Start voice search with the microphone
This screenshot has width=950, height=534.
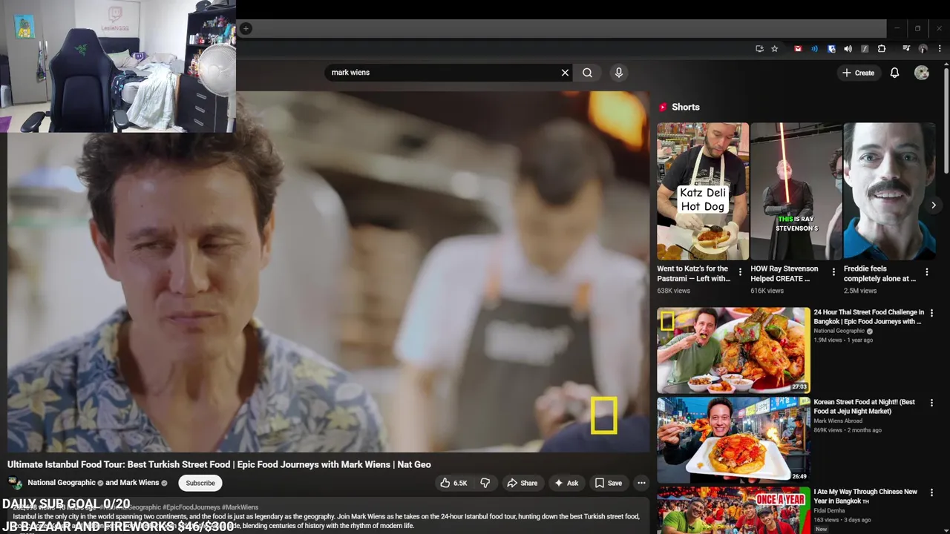(x=619, y=73)
